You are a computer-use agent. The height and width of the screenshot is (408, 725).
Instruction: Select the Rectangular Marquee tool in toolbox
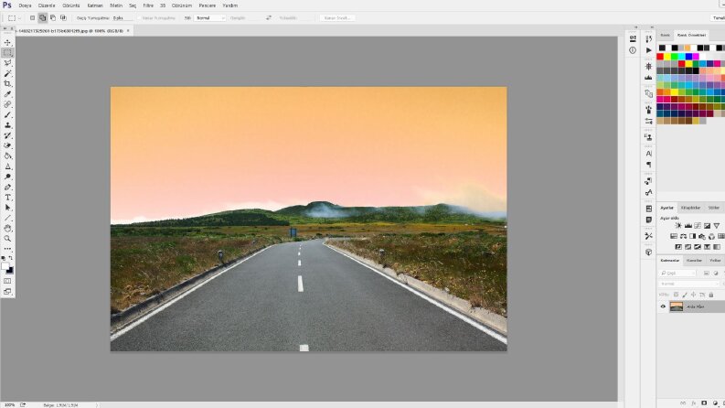coord(7,53)
